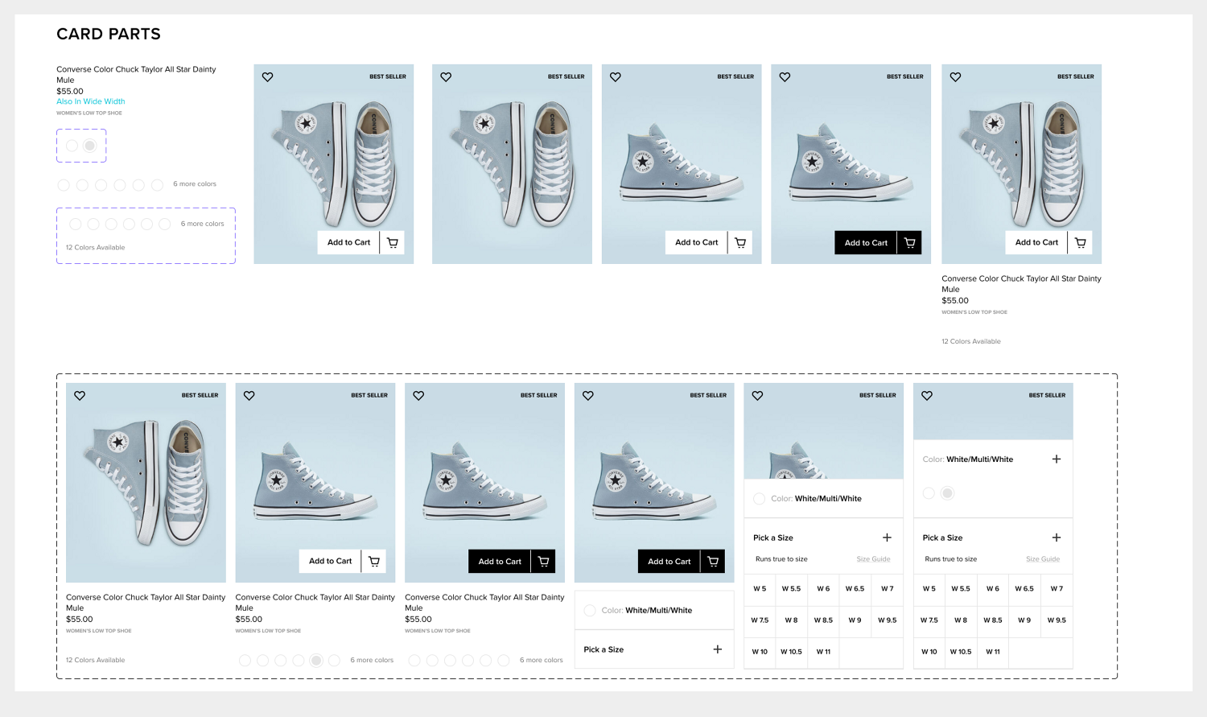
Task: Choose size W 10.5 in cropped shoe card
Action: tap(791, 652)
